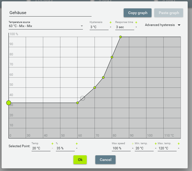Decrease Hysteresis with the minus icon
This screenshot has width=192, height=171.
(110, 27)
